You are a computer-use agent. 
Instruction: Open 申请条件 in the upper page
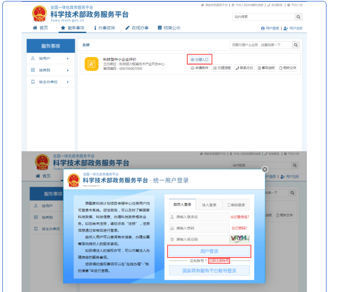click(x=200, y=68)
